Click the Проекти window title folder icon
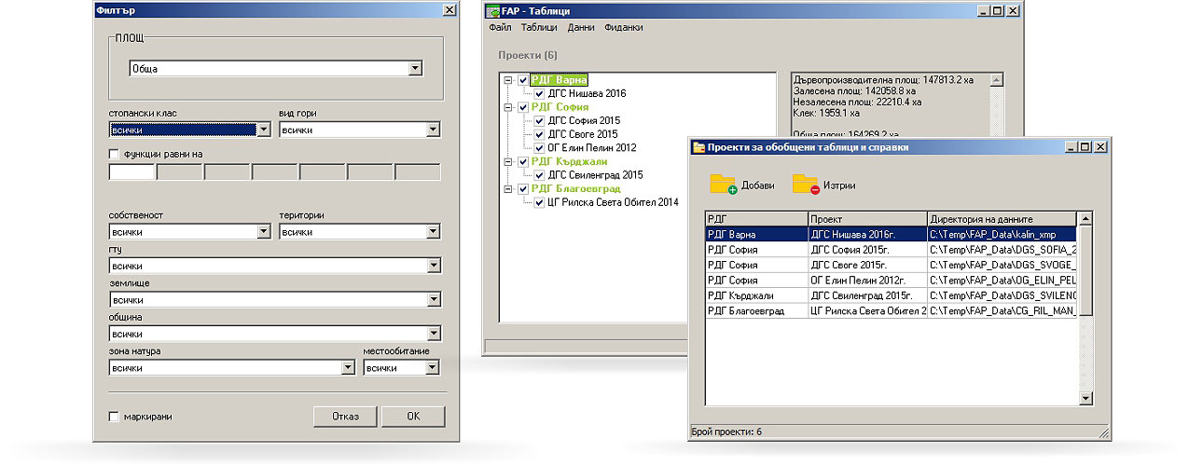 698,146
